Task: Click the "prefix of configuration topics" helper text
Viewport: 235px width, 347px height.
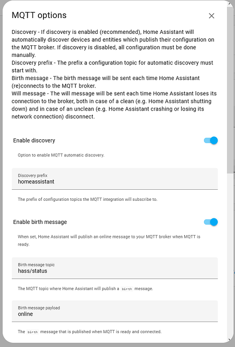Action: [87, 199]
